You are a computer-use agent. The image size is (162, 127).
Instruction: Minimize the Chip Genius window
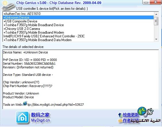coord(146,2)
